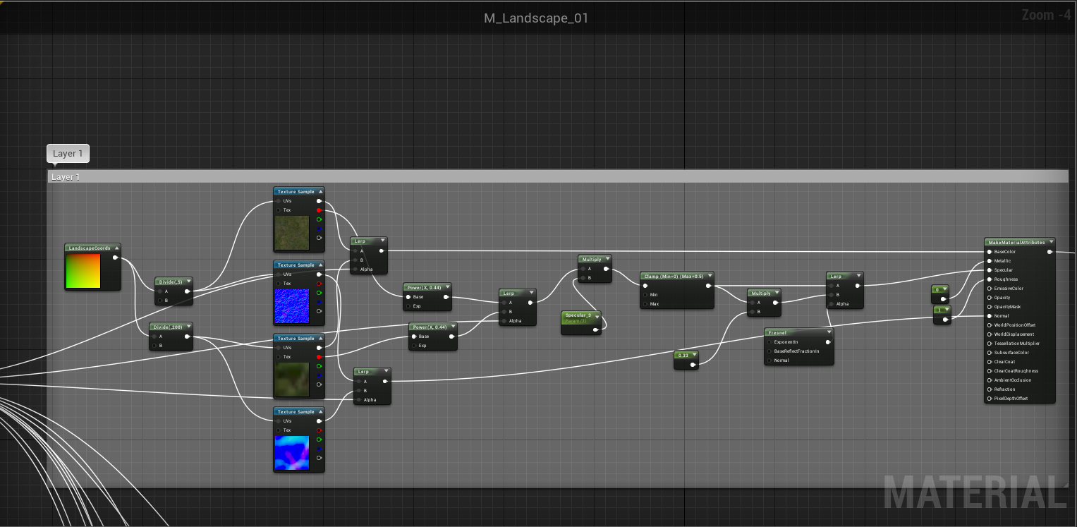The image size is (1077, 527).
Task: Click the LandscapeCoords node output pin
Action: (x=116, y=258)
